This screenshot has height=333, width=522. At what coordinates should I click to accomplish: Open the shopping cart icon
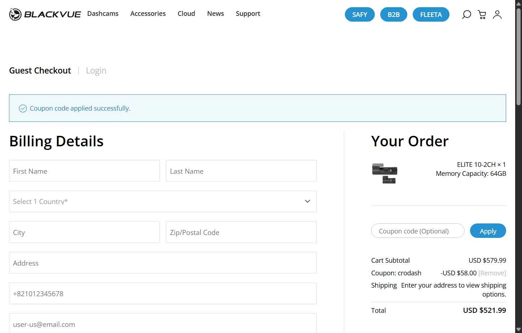482,14
